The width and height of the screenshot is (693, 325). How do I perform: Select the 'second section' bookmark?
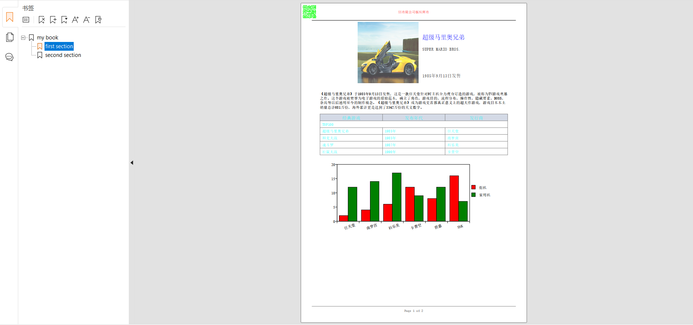pos(63,55)
